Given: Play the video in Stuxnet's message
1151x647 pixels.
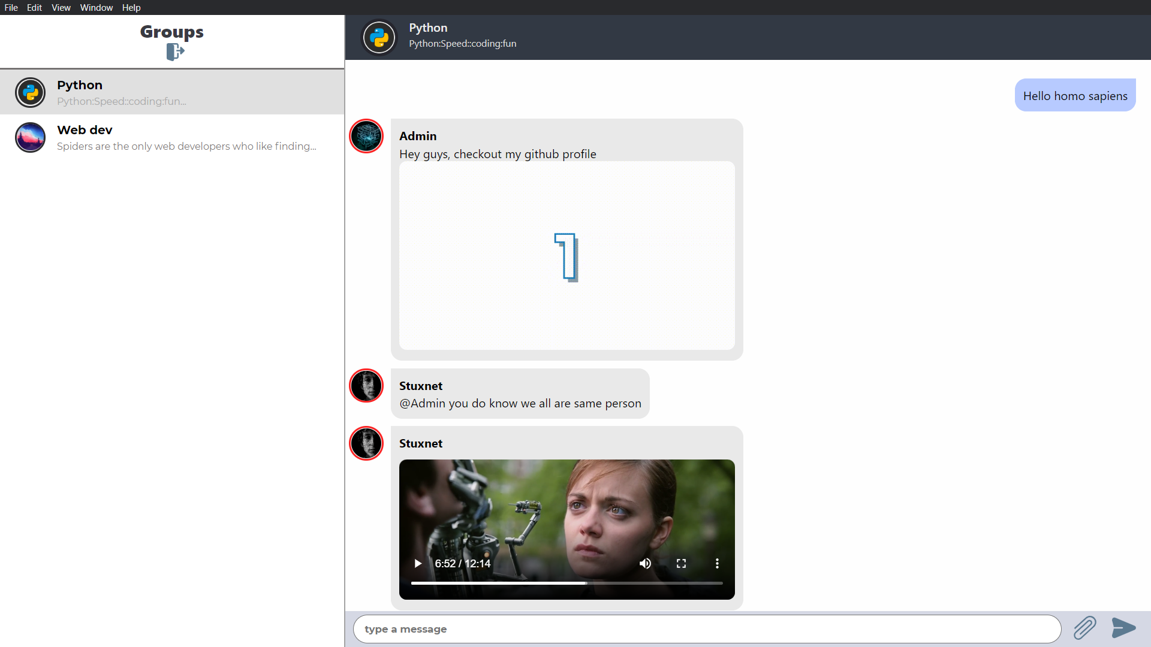Looking at the screenshot, I should click(418, 564).
